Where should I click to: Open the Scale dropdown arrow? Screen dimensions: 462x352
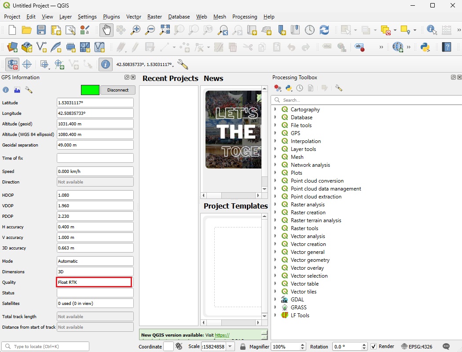click(x=231, y=347)
